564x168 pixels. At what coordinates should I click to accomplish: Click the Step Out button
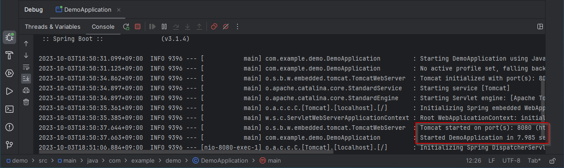tap(200, 27)
